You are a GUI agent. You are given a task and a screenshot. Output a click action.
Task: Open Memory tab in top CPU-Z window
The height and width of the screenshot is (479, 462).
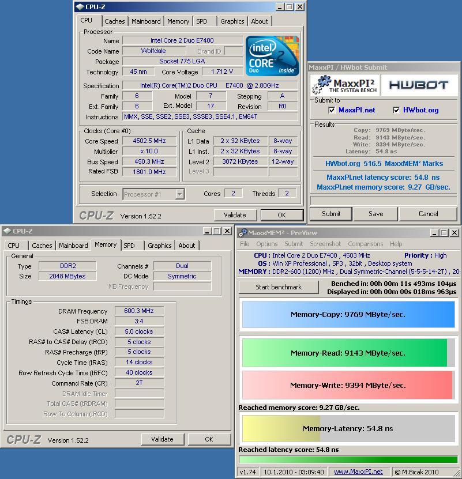tap(178, 21)
